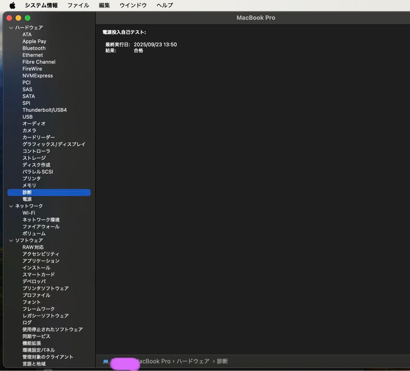
Task: Select 電源 under ハードウェア
Action: pos(27,199)
